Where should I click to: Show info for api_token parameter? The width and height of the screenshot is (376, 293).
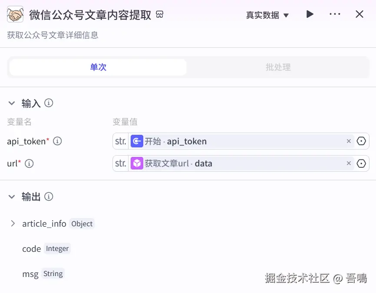pos(57,141)
